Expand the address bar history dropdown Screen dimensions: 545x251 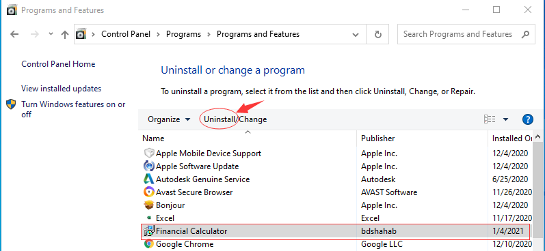coord(356,34)
